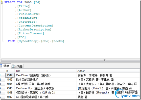Click the value 2000 in query
The width and height of the screenshot is (141, 100).
28,2
